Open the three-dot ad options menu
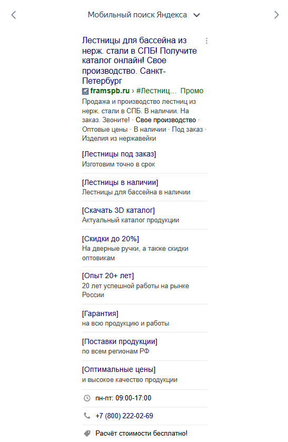Viewport: 288px width, 442px height. click(x=206, y=41)
